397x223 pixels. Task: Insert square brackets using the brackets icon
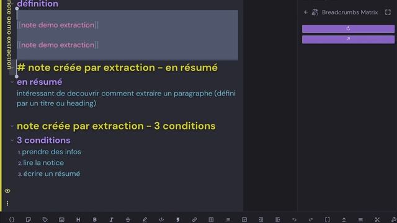coord(328,220)
